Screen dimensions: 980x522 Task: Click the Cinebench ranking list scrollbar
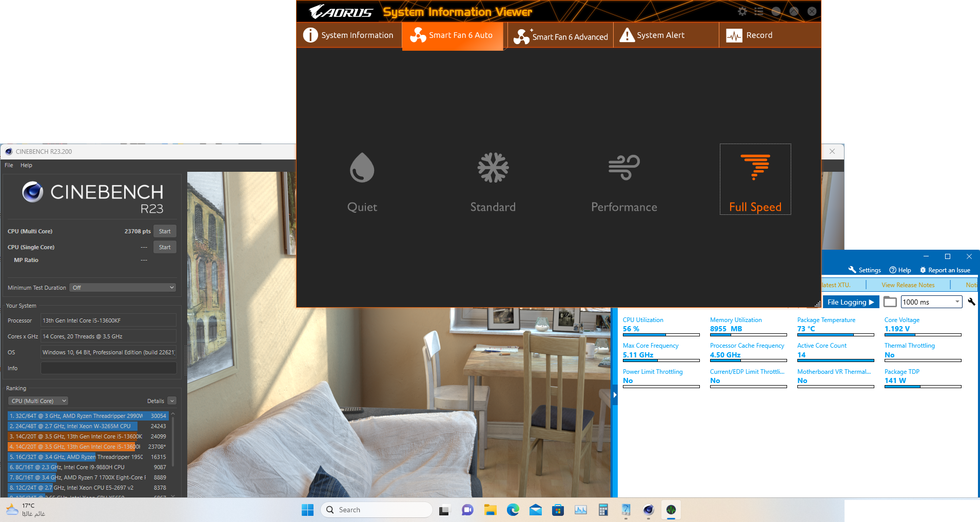click(173, 441)
